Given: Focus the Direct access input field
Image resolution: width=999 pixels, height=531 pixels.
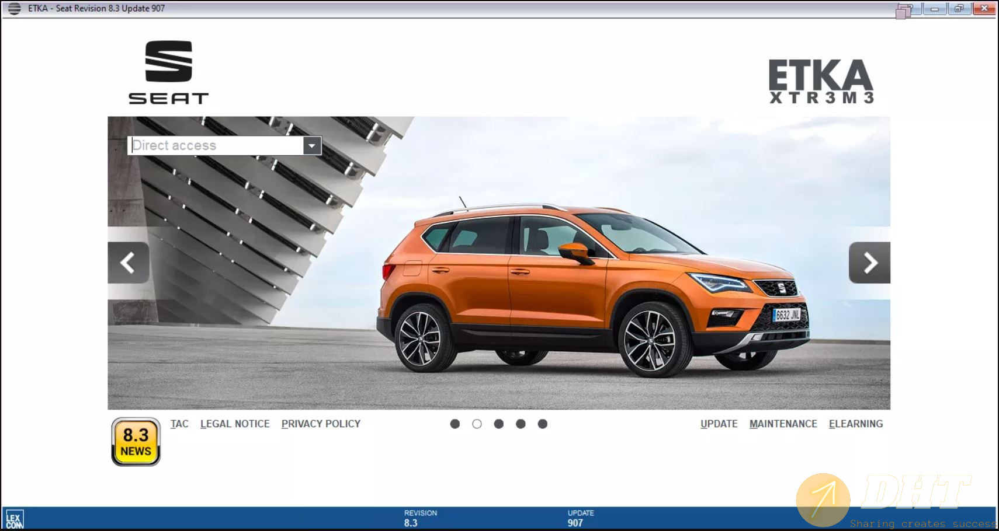Looking at the screenshot, I should click(x=216, y=146).
